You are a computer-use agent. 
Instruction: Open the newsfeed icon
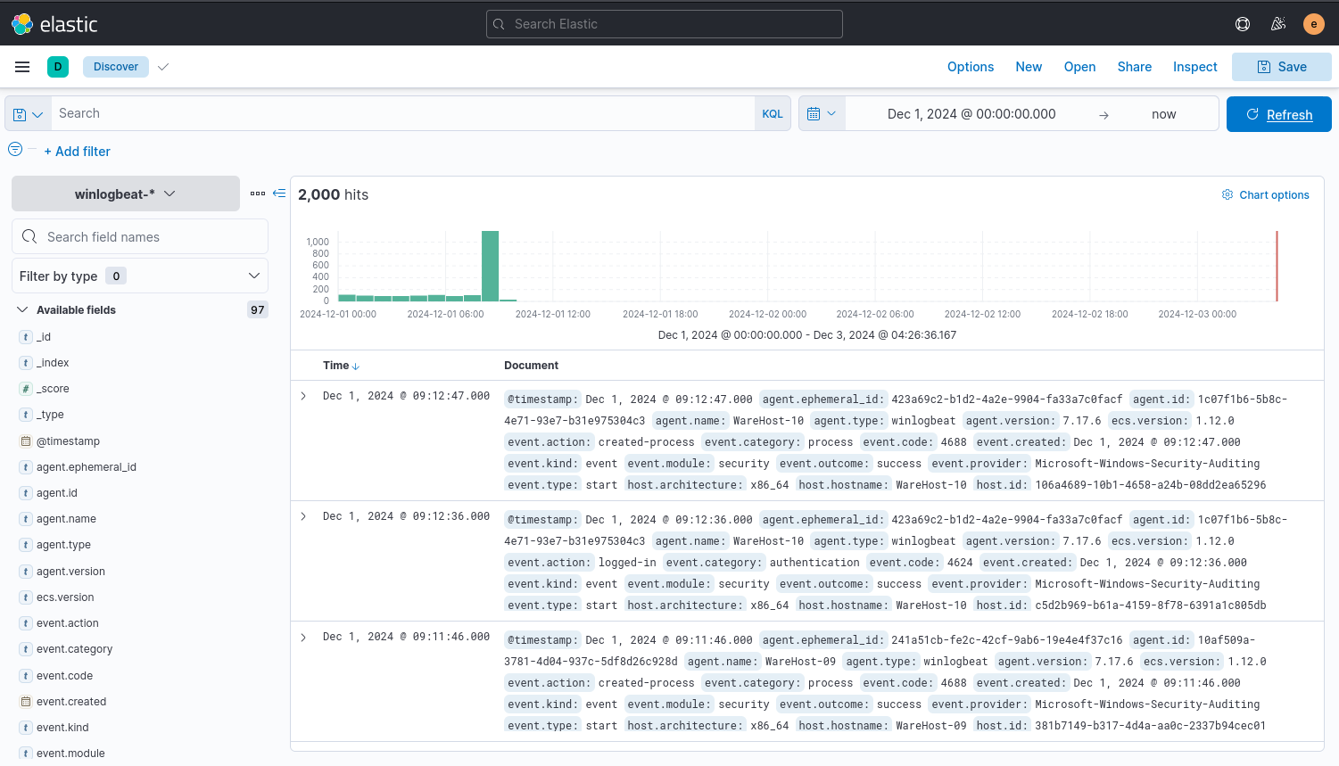pos(1278,24)
